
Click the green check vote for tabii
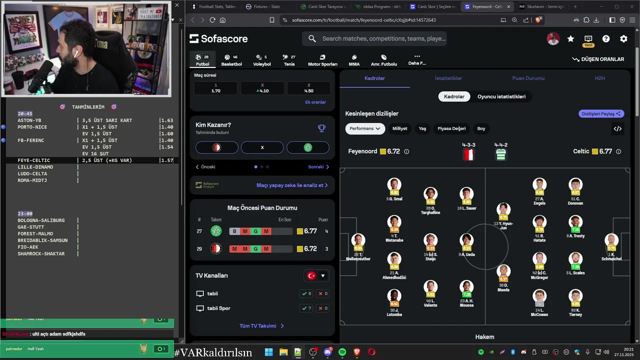click(x=306, y=293)
